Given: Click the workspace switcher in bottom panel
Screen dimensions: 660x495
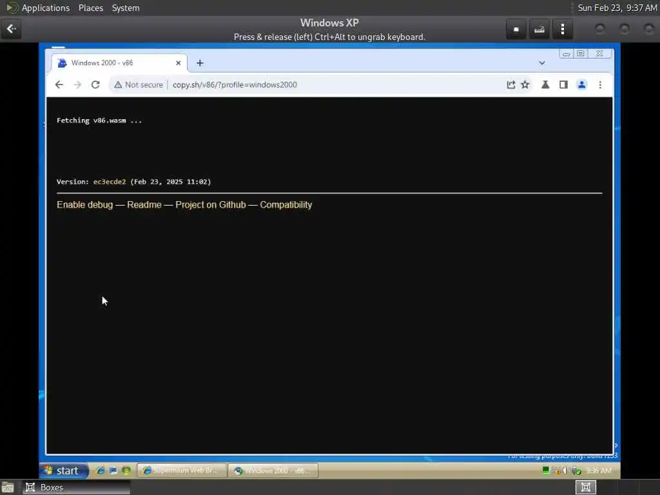Looking at the screenshot, I should [585, 487].
